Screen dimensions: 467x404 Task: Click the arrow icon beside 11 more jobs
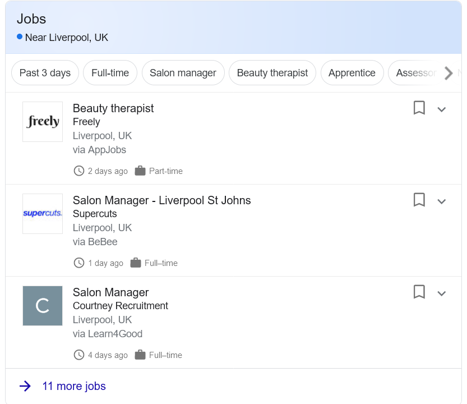[x=25, y=386]
